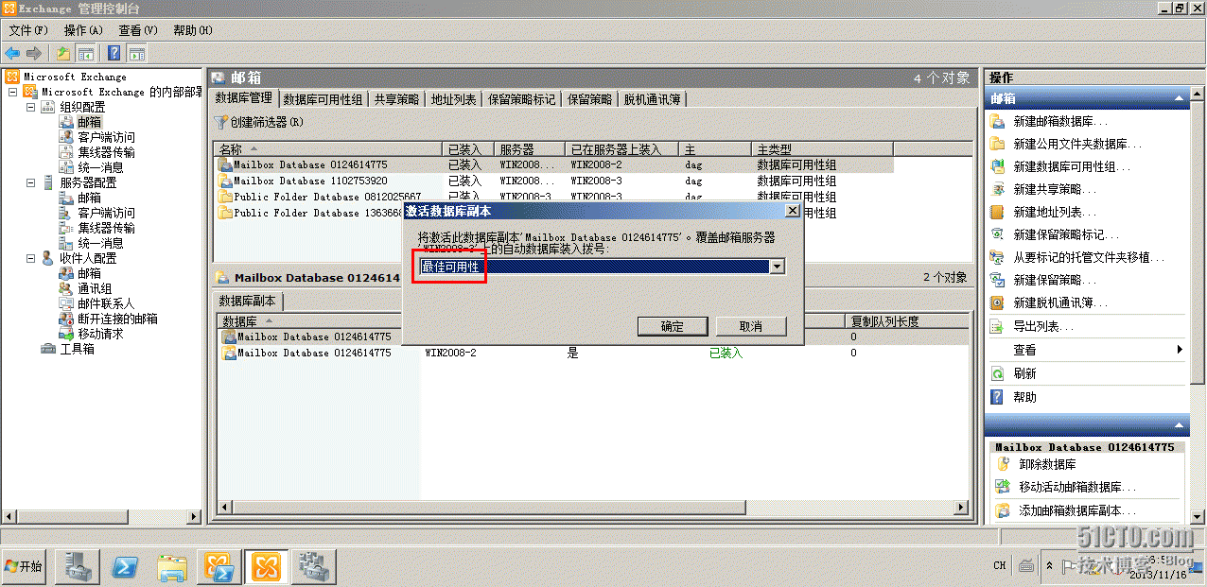
Task: Select 客户端访问 under 组织配置
Action: [x=106, y=137]
